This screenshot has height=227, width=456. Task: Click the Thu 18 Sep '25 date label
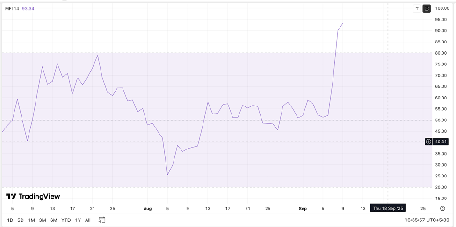click(x=388, y=208)
